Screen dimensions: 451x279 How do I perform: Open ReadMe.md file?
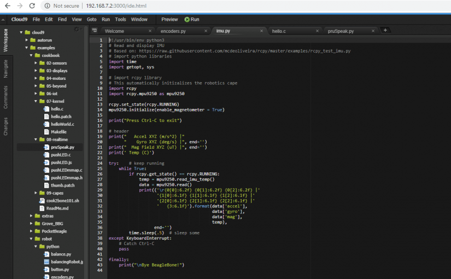pyautogui.click(x=57, y=208)
